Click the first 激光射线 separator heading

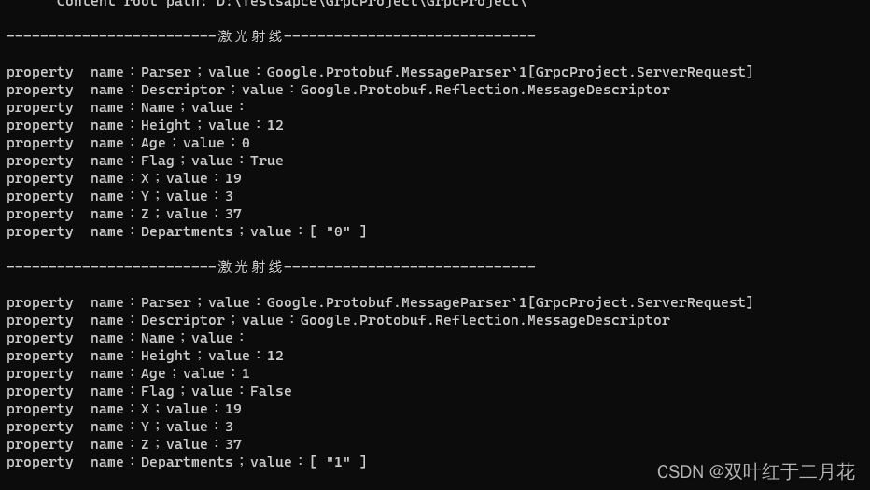click(250, 36)
